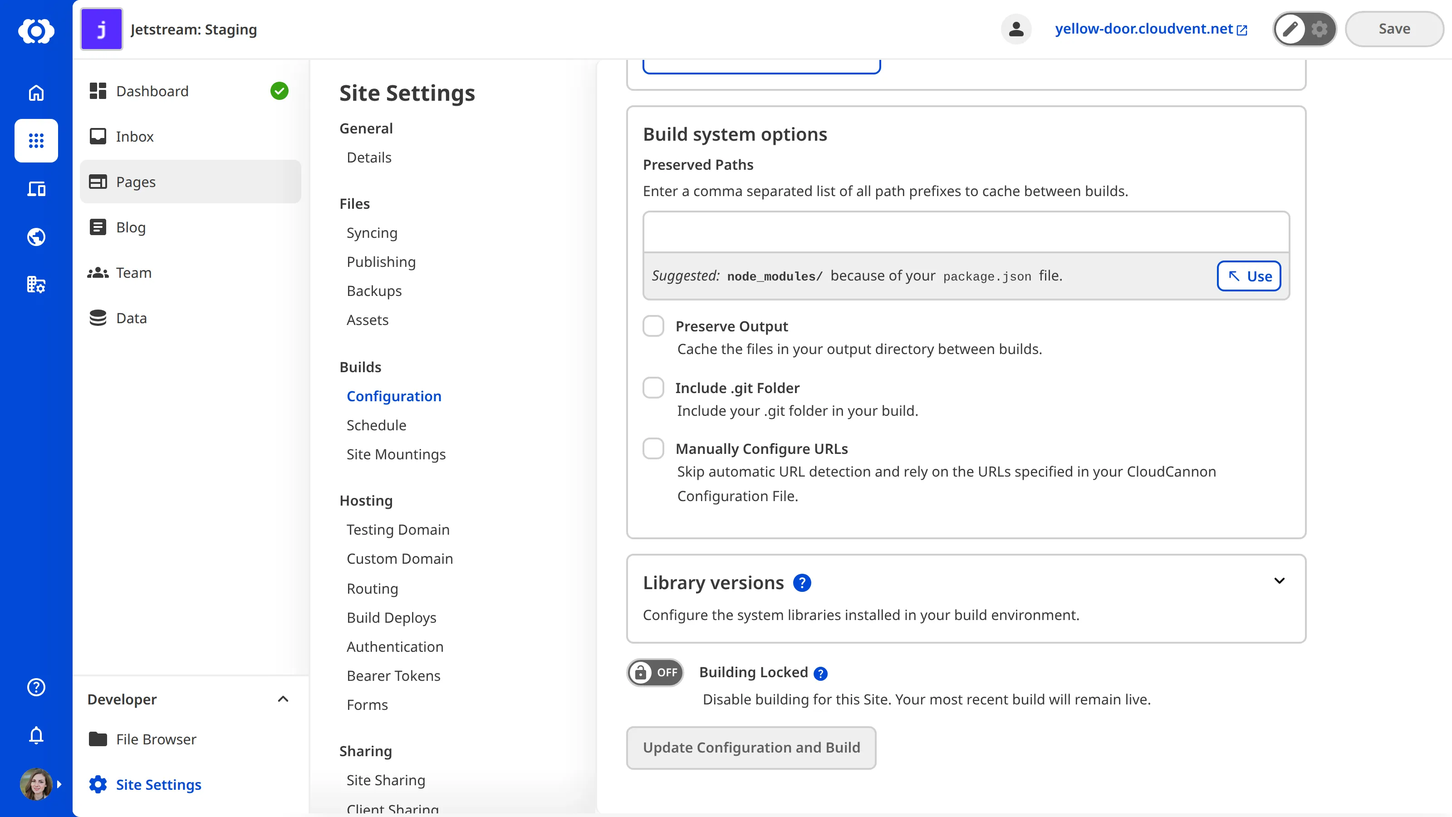Open the Home icon in left rail
This screenshot has height=817, width=1452.
click(x=36, y=93)
